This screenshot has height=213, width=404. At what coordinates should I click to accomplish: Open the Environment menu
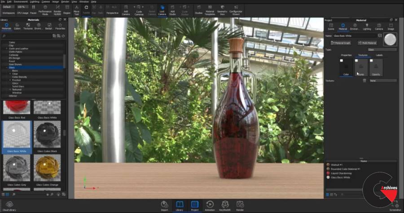[x=21, y=1]
